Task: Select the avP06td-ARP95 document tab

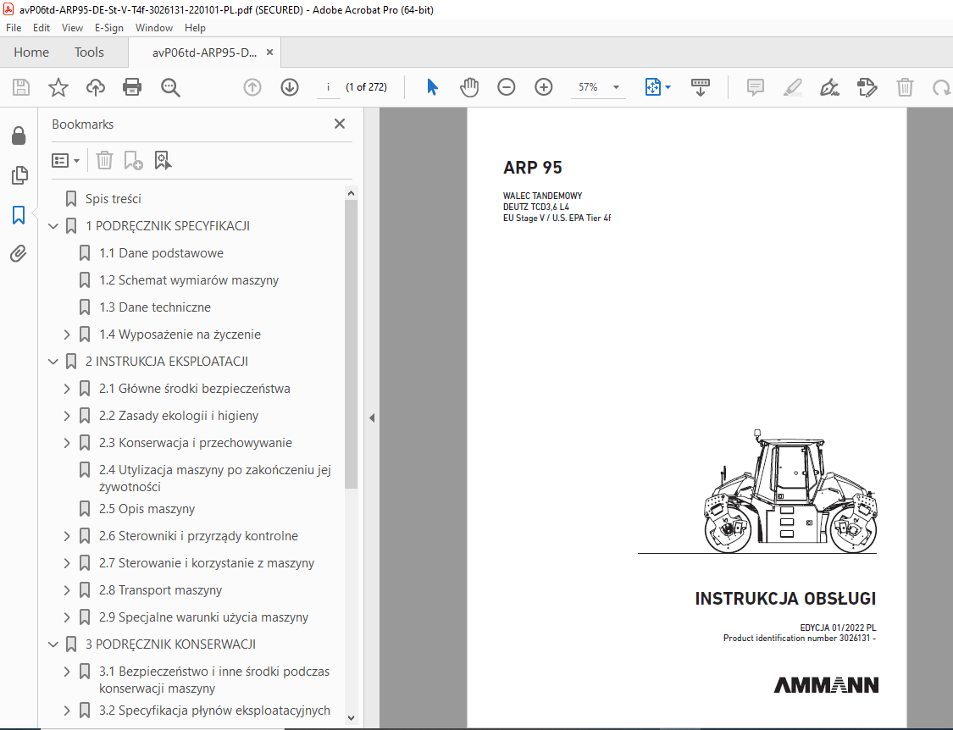Action: [x=204, y=53]
